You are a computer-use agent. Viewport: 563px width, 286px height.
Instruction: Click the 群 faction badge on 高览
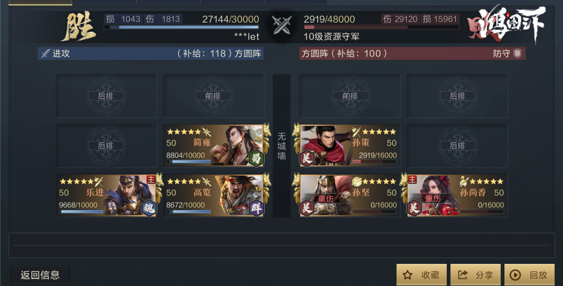coord(256,208)
